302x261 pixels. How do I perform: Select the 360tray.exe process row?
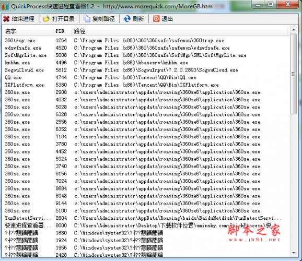click(x=146, y=40)
